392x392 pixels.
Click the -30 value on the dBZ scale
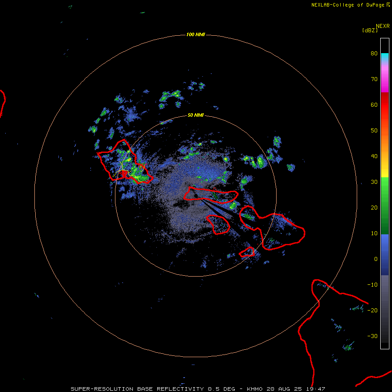point(372,336)
